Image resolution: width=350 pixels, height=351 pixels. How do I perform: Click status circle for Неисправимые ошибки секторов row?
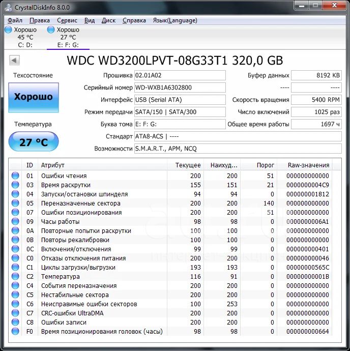click(x=15, y=304)
